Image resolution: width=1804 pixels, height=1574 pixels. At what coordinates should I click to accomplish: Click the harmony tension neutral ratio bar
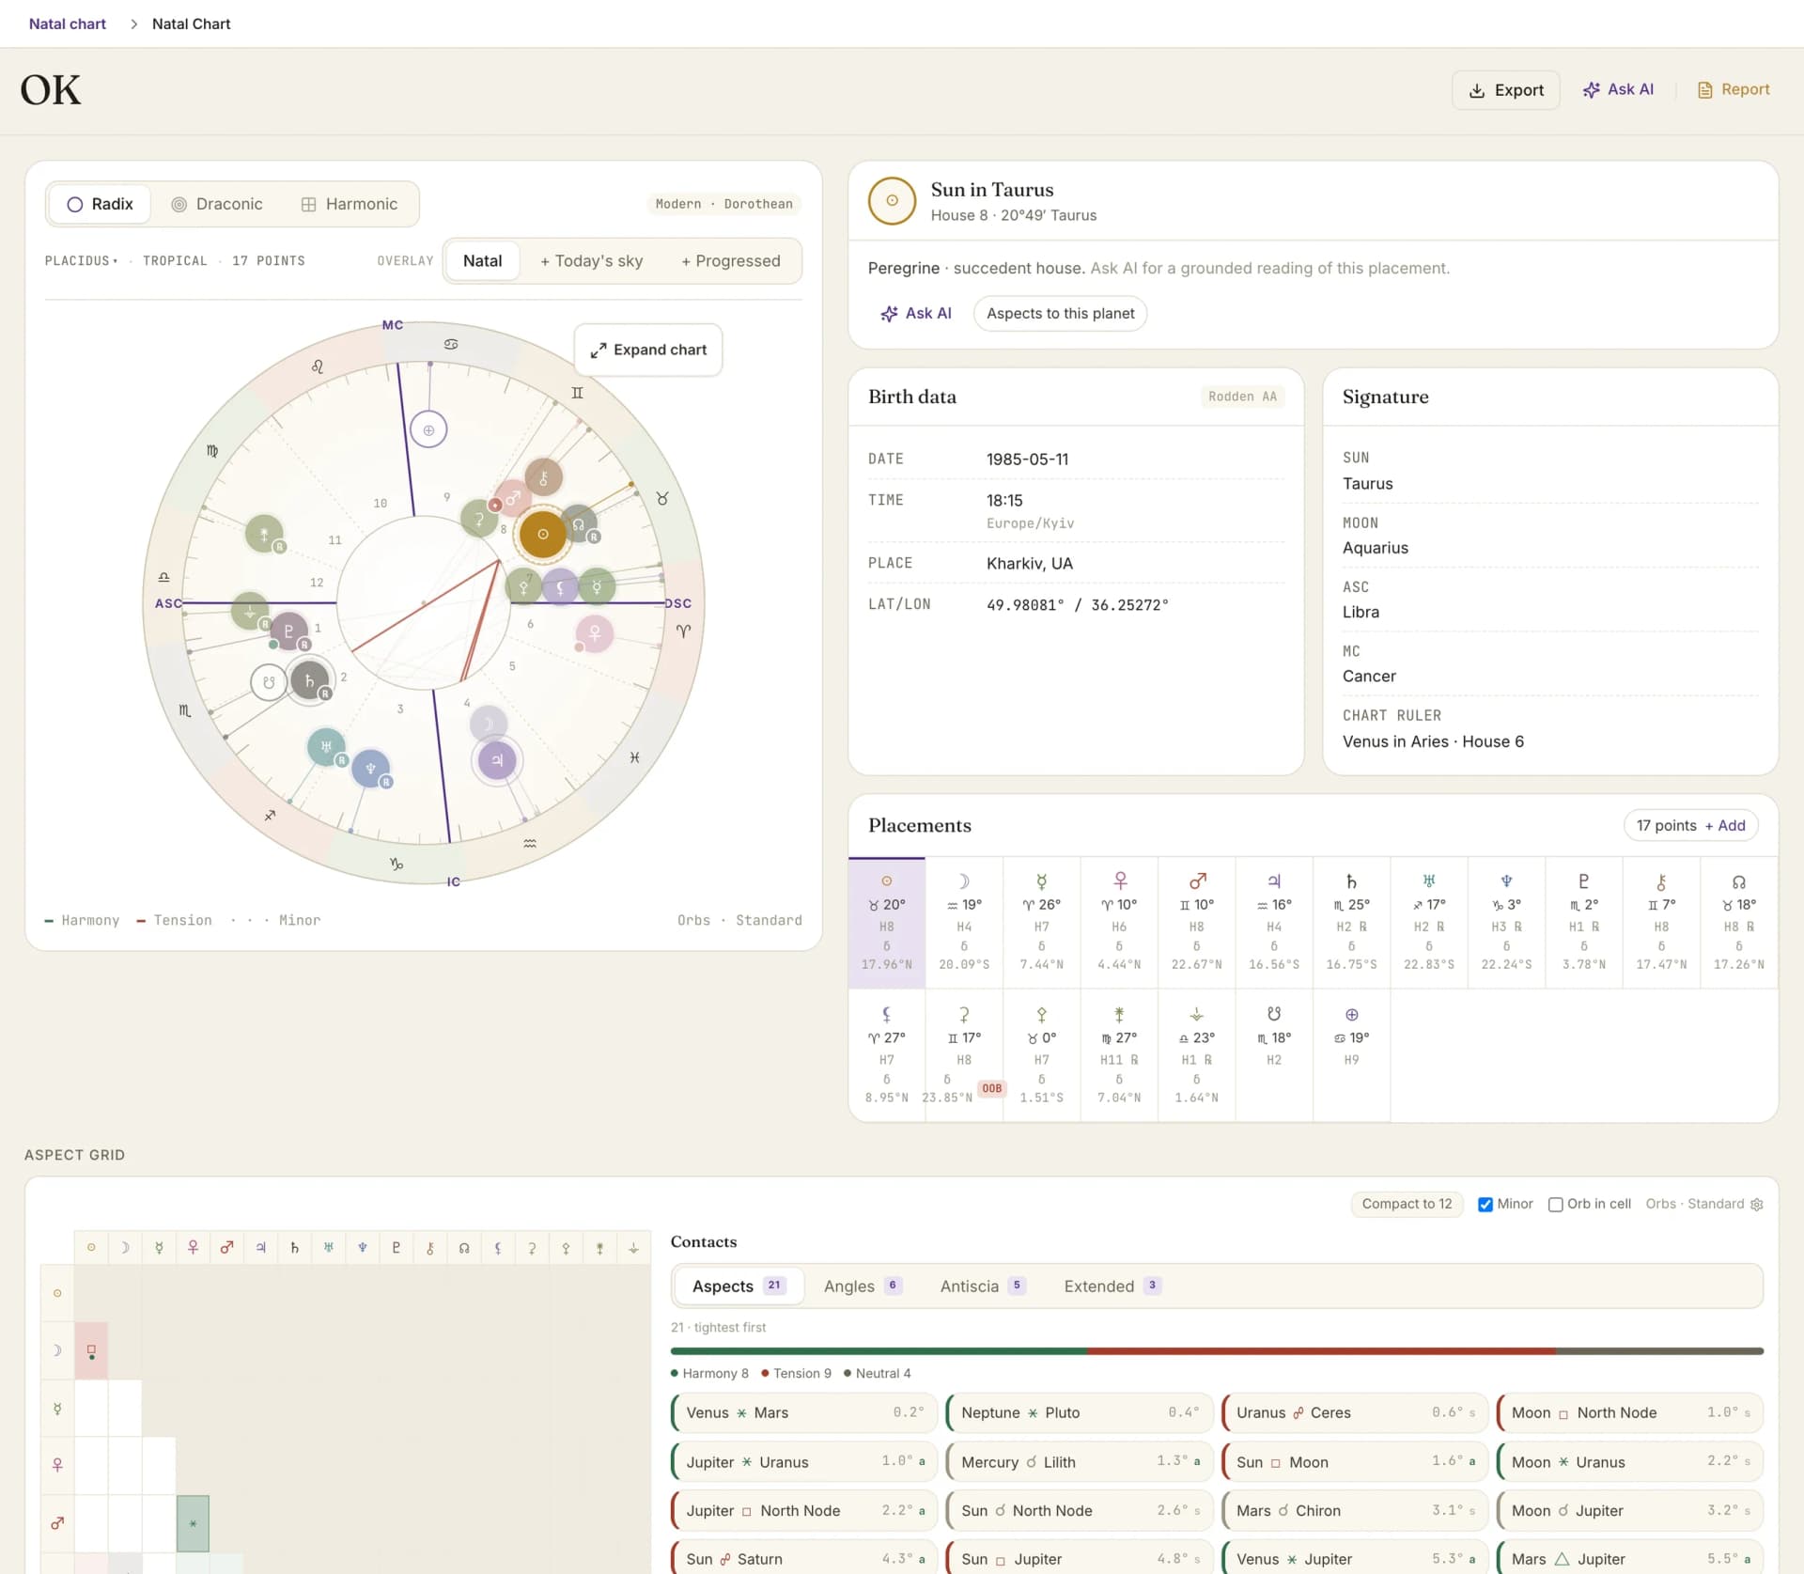[x=1217, y=1351]
